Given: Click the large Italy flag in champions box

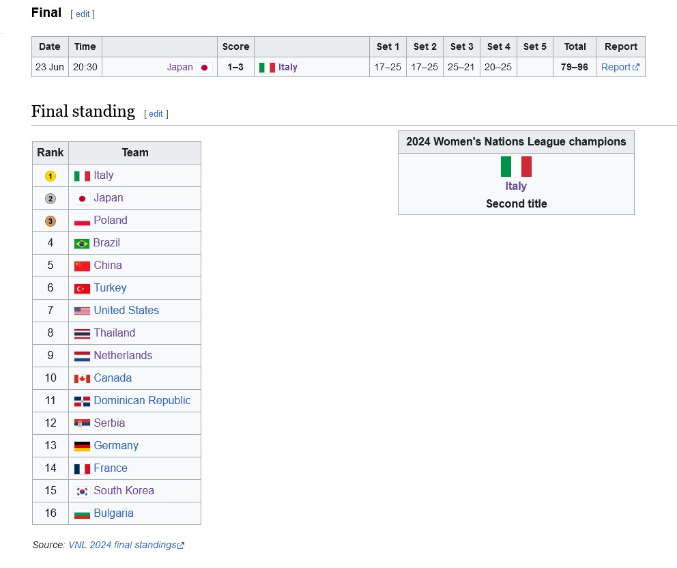Looking at the screenshot, I should [516, 167].
